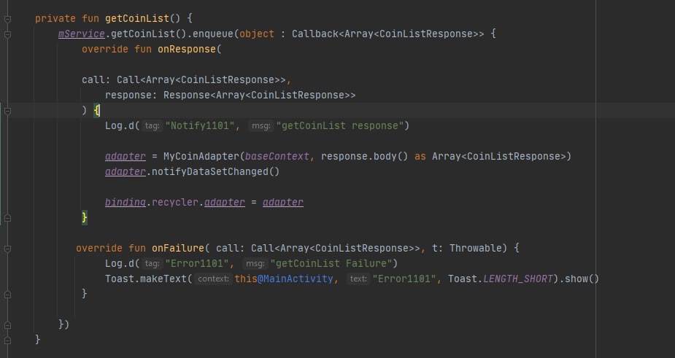Screen dimensions: 675x358
Task: Click the 'call:' parameter of onResponse
Action: (x=96, y=80)
